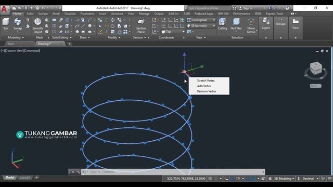The image size is (333, 187).
Task: Open the Express Tools ribbon tab
Action: 274,14
